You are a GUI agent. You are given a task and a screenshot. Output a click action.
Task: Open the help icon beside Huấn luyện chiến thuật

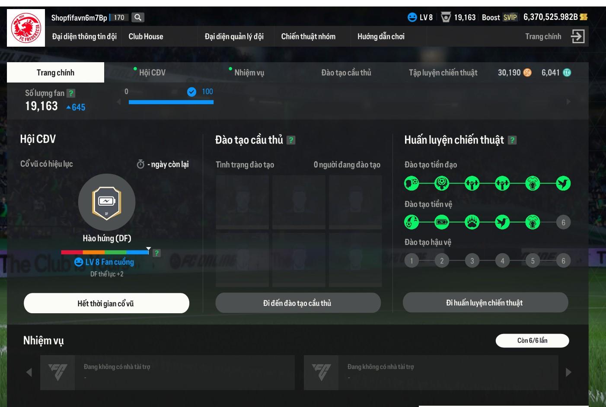pyautogui.click(x=512, y=140)
